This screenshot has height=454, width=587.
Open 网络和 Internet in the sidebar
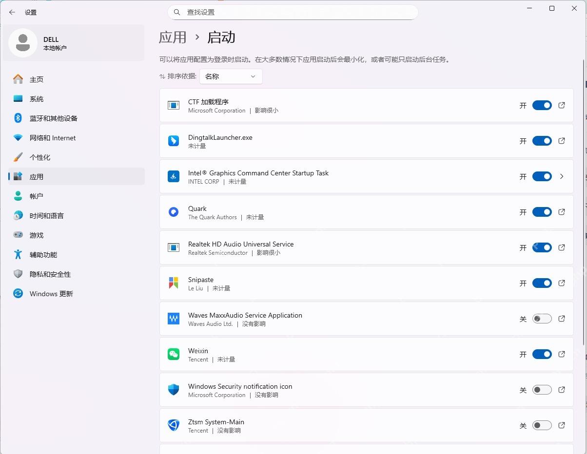76,137
